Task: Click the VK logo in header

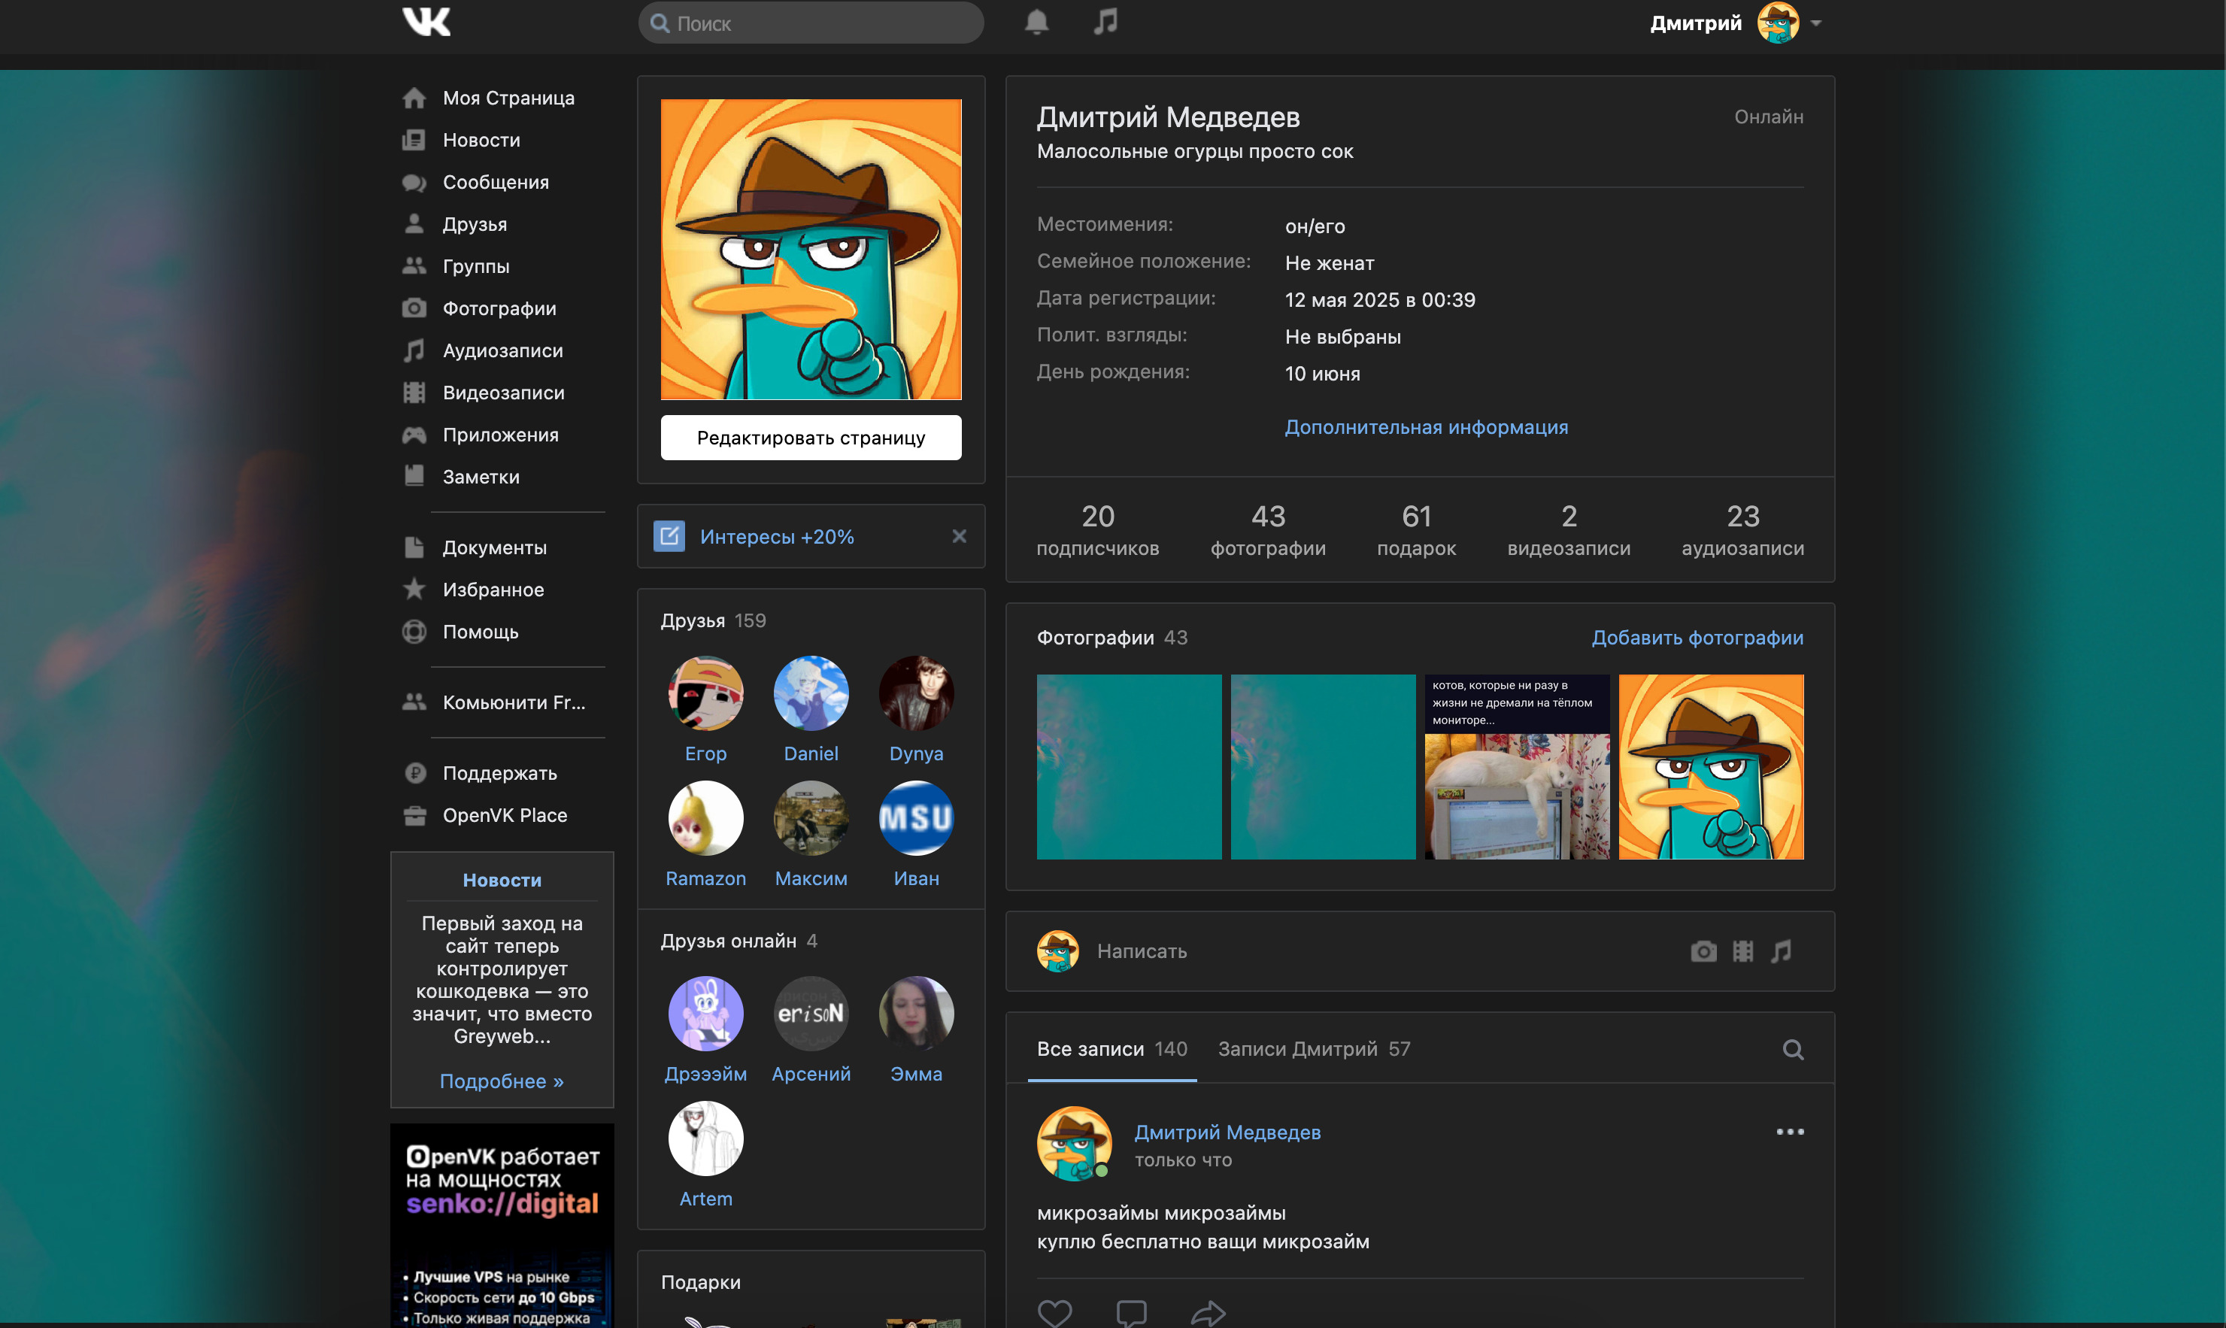Action: (426, 22)
